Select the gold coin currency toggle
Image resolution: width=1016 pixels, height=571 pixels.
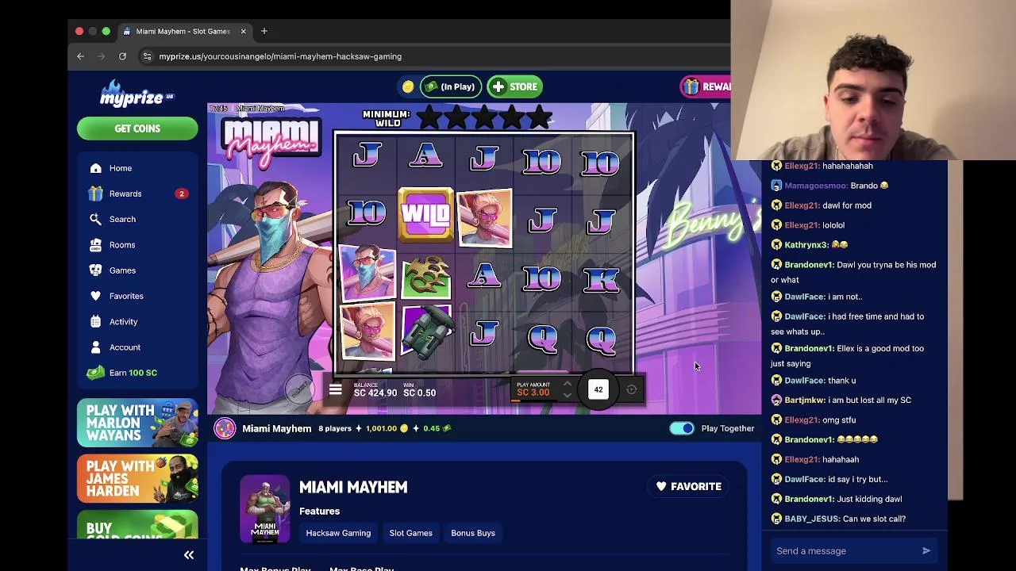(408, 86)
